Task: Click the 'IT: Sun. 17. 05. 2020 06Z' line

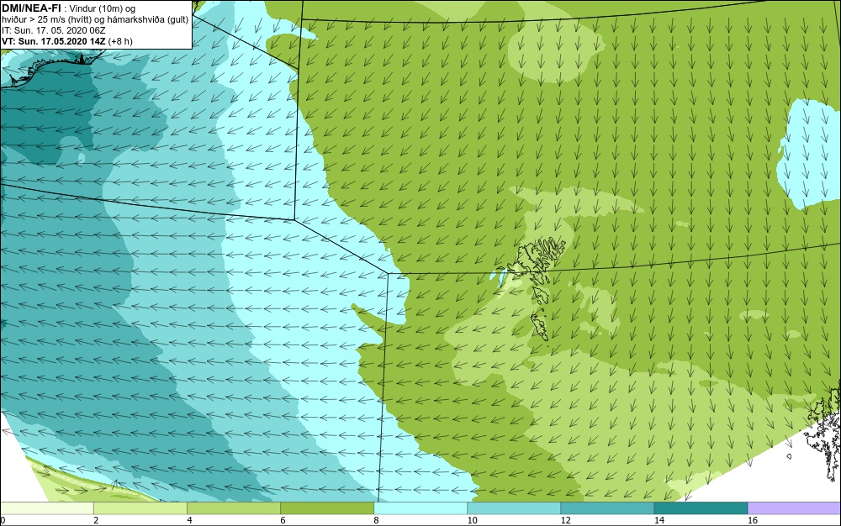Action: tap(53, 30)
